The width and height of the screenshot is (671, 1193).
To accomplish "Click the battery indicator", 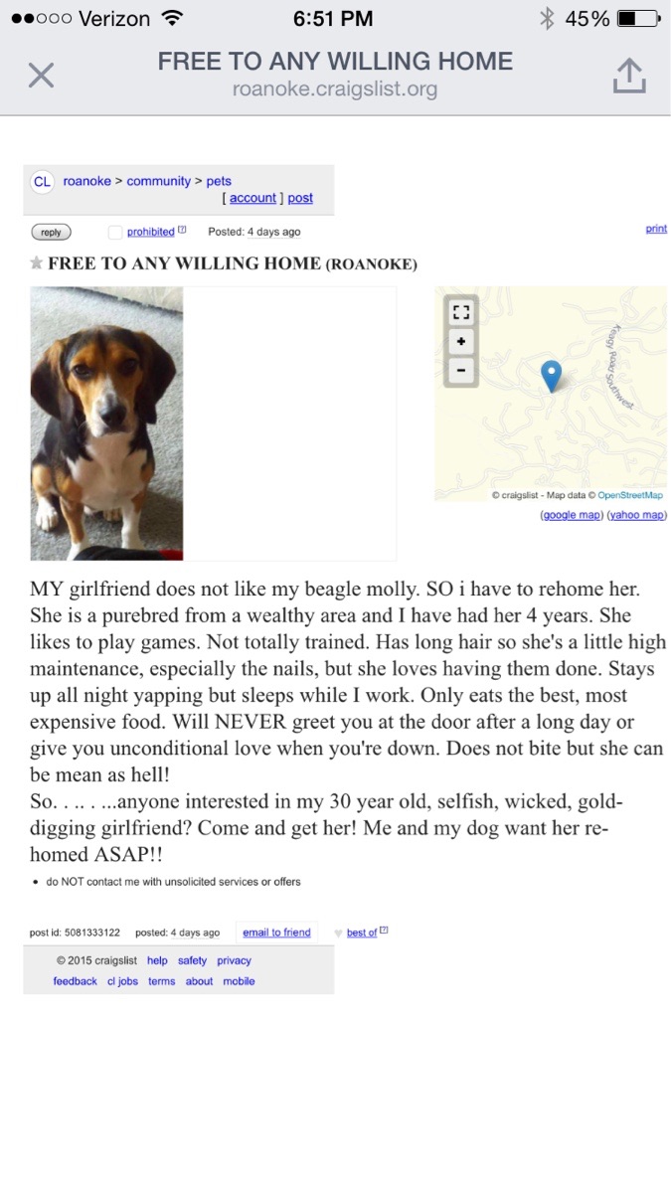I will coord(636,17).
